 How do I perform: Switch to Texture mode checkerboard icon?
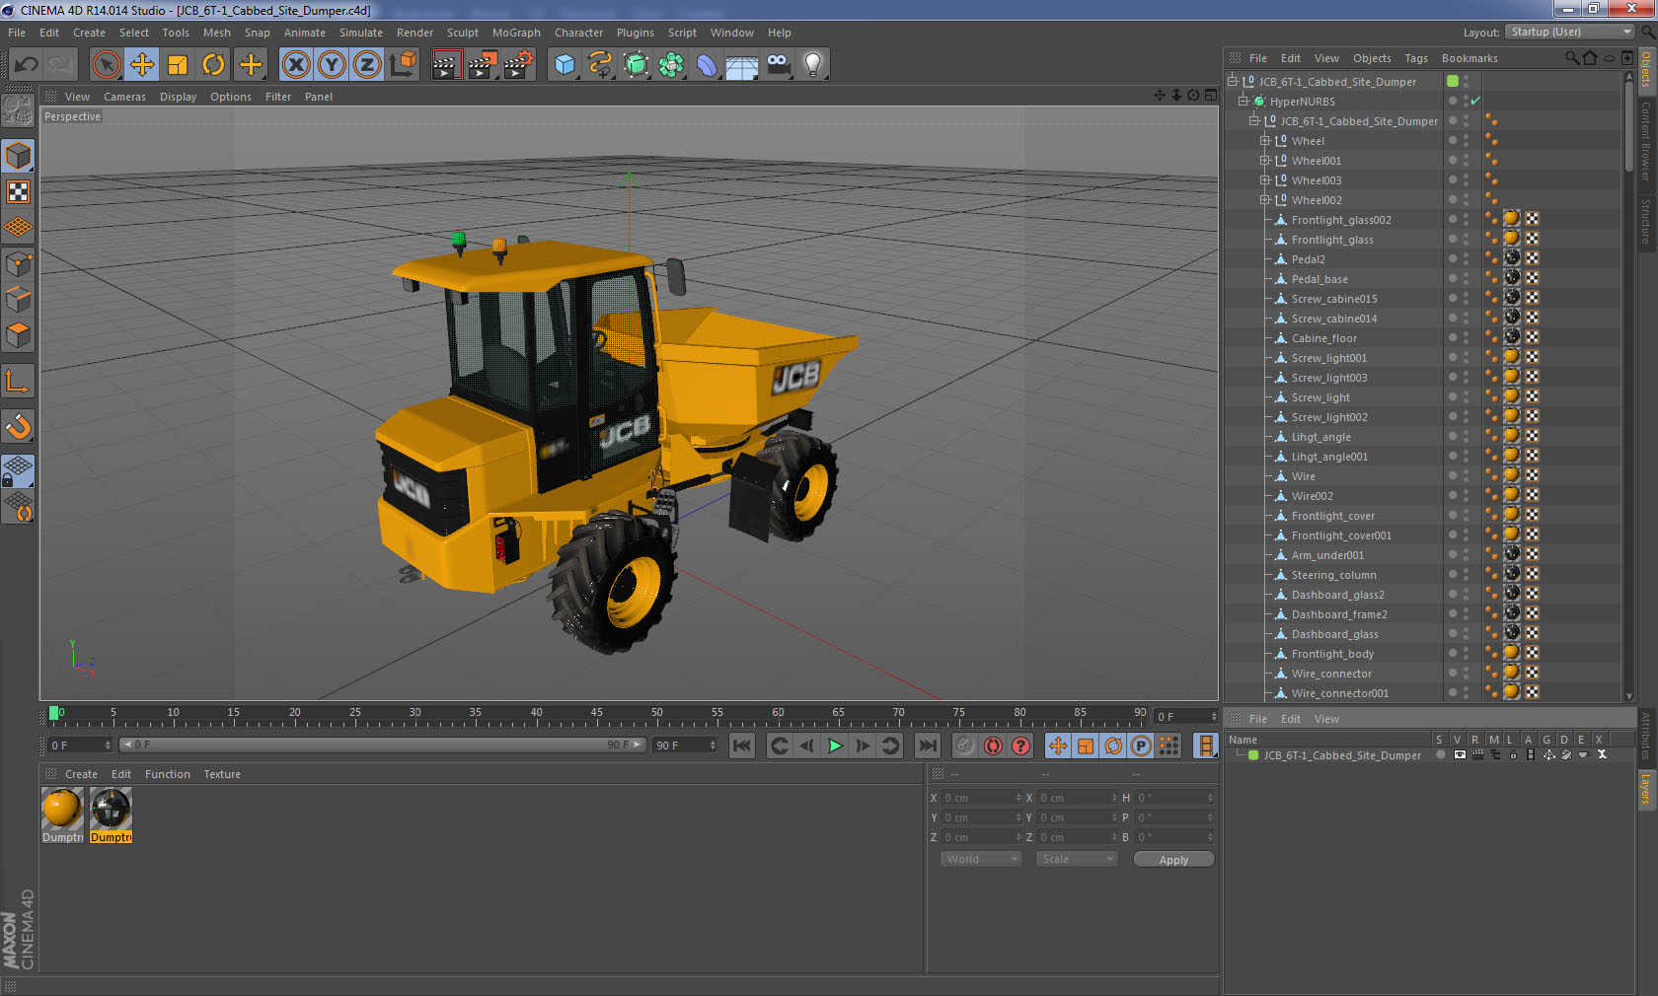click(x=19, y=192)
